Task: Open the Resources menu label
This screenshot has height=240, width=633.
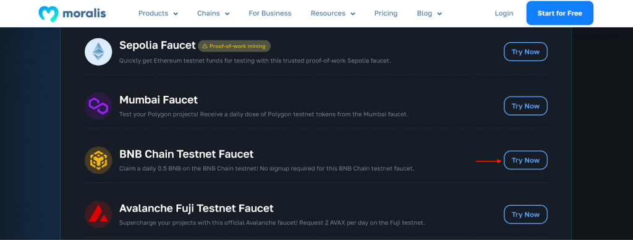Action: coord(328,14)
